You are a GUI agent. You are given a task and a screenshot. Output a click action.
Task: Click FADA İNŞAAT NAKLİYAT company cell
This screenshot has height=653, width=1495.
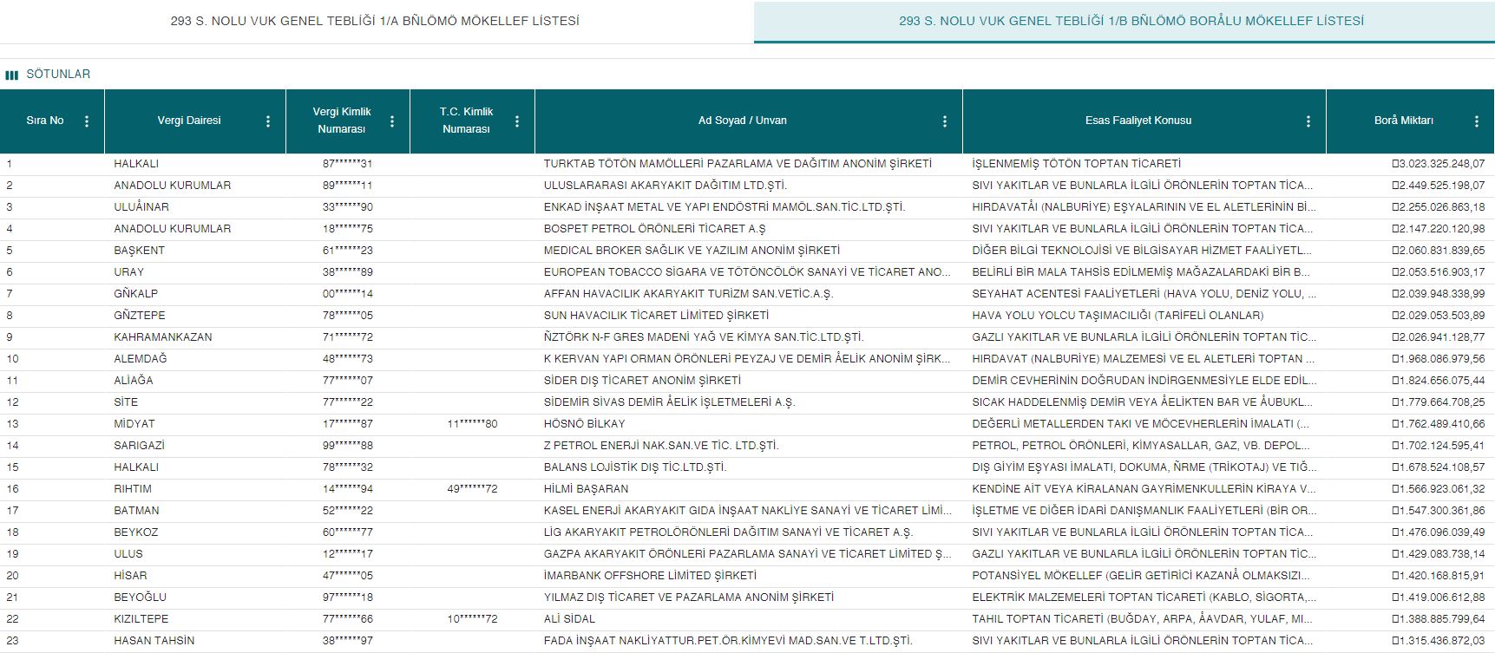pyautogui.click(x=728, y=641)
